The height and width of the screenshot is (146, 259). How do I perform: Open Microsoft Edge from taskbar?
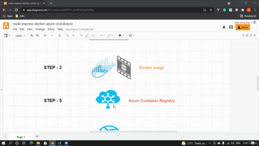[31, 143]
